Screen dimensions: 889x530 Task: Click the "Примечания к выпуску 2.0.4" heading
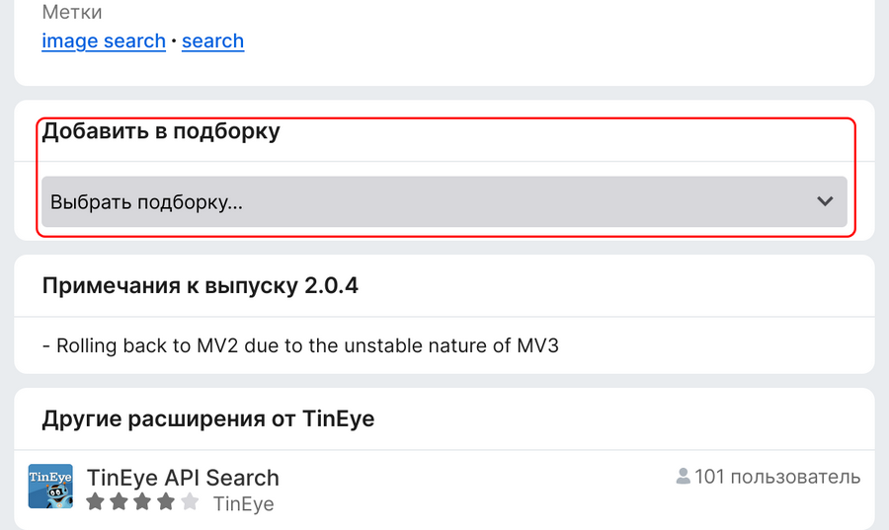[x=201, y=285]
